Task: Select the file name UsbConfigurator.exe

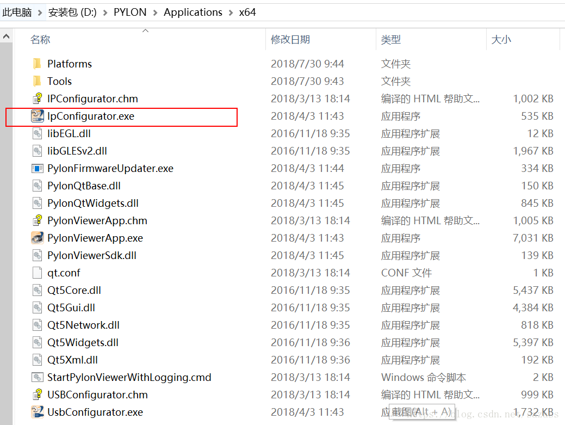Action: pyautogui.click(x=95, y=412)
